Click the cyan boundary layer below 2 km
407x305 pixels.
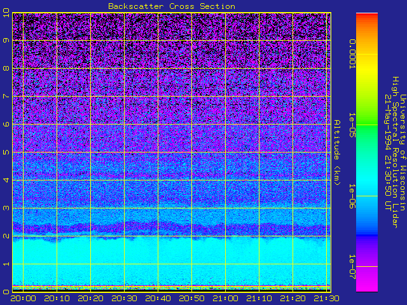point(172,261)
